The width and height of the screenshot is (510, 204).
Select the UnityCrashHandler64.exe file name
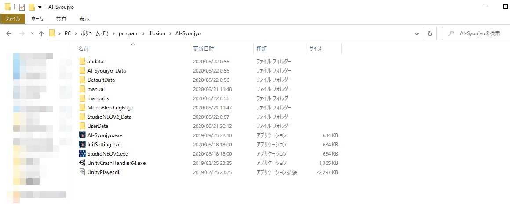(117, 163)
